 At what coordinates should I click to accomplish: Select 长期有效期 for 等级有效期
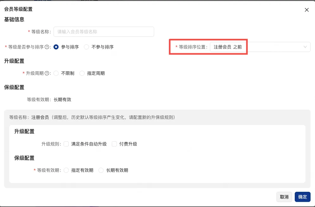click(101, 171)
